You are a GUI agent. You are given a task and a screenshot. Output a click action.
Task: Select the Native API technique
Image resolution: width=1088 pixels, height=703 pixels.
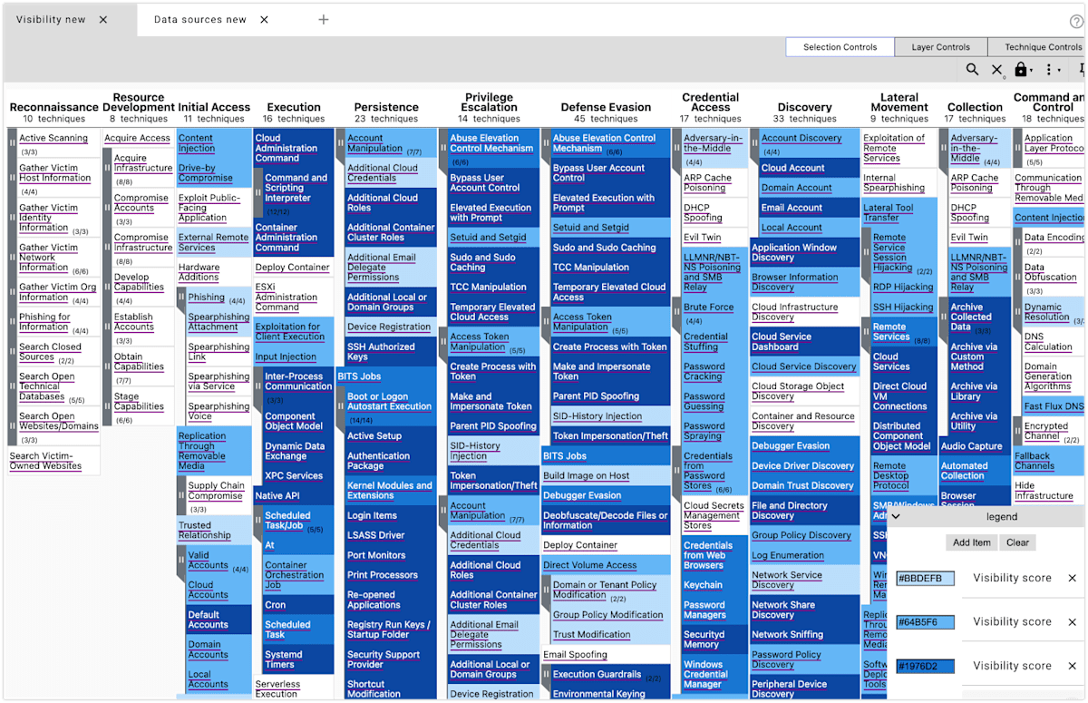click(x=294, y=496)
